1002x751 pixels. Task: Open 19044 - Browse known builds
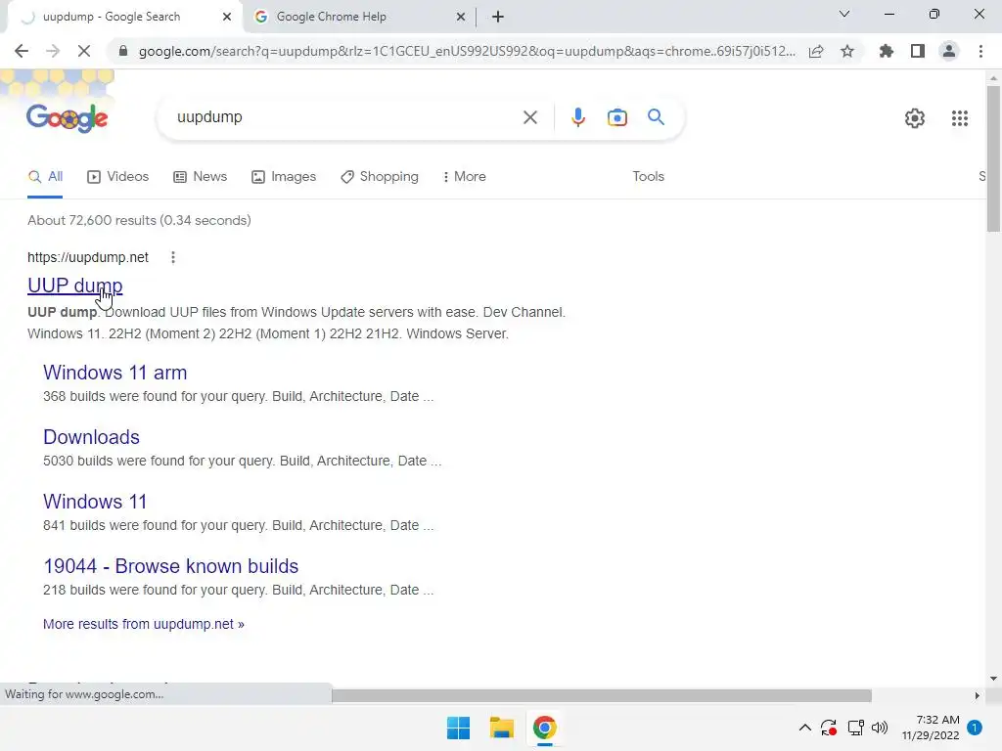tap(170, 566)
